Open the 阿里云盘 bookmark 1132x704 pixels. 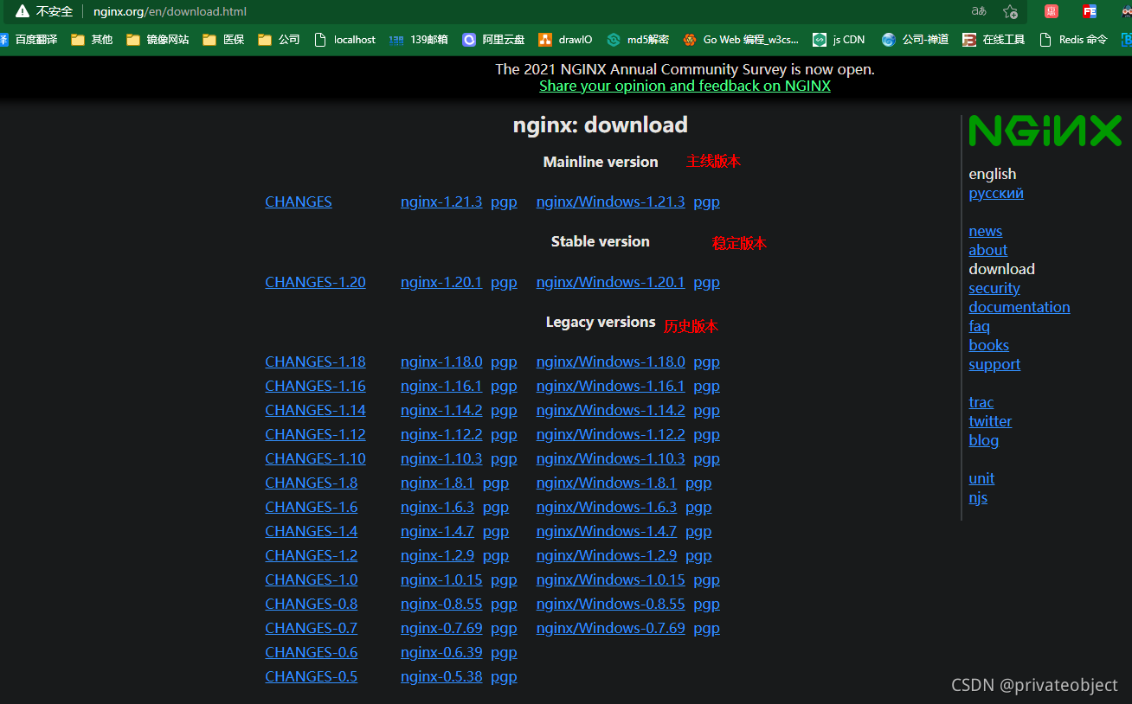tap(493, 40)
